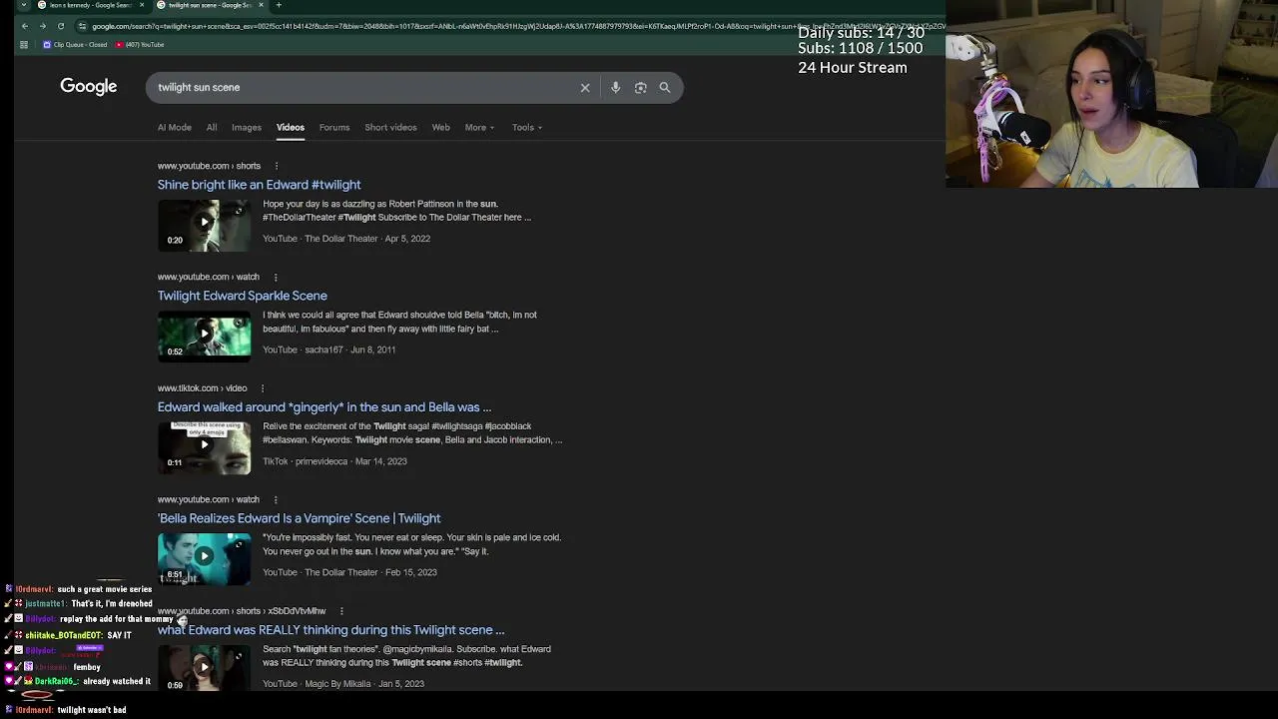Image resolution: width=1278 pixels, height=719 pixels.
Task: Switch to the Forums results tab
Action: (x=334, y=128)
